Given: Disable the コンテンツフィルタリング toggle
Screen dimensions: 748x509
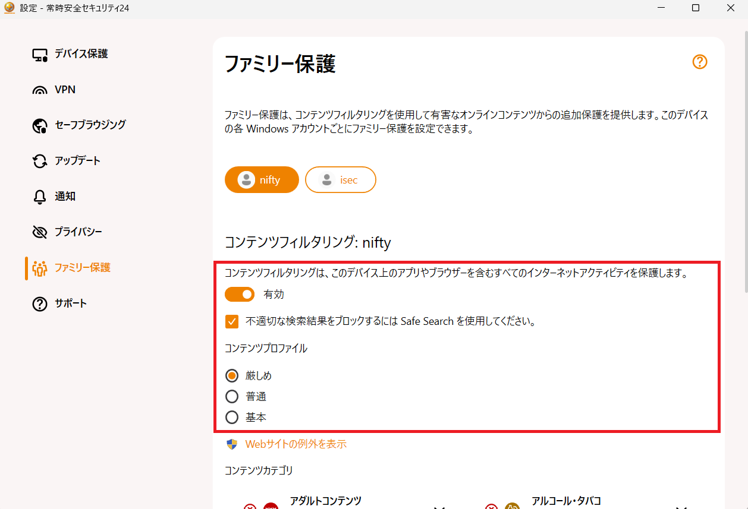Looking at the screenshot, I should (240, 294).
